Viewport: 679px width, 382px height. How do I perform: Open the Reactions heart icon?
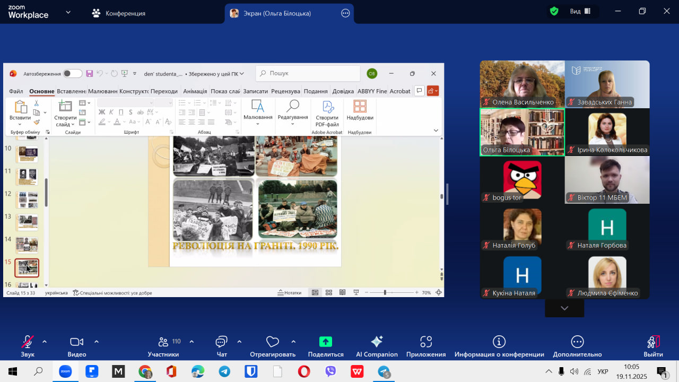272,342
